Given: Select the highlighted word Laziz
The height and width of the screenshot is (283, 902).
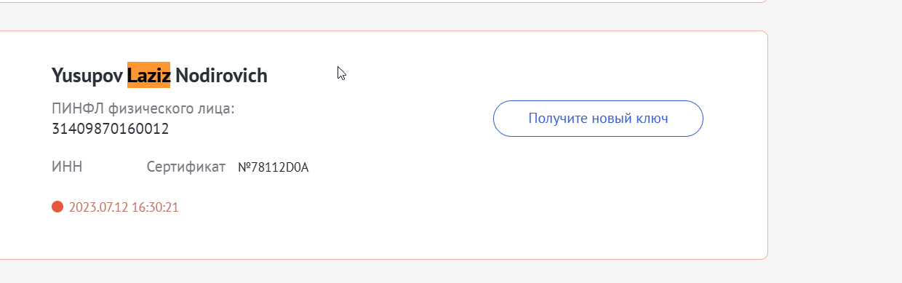Looking at the screenshot, I should pyautogui.click(x=148, y=75).
